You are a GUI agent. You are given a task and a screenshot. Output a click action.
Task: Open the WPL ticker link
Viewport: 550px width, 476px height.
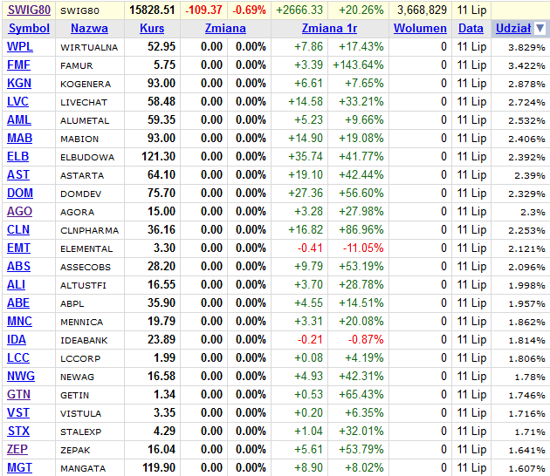coord(20,47)
